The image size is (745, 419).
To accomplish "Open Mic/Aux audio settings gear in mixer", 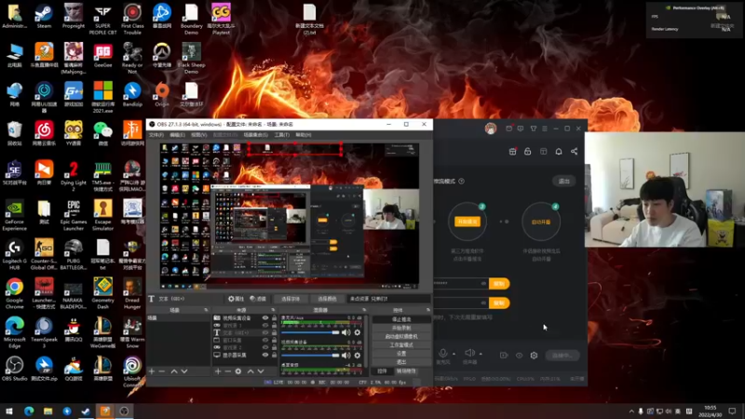I will pyautogui.click(x=358, y=332).
